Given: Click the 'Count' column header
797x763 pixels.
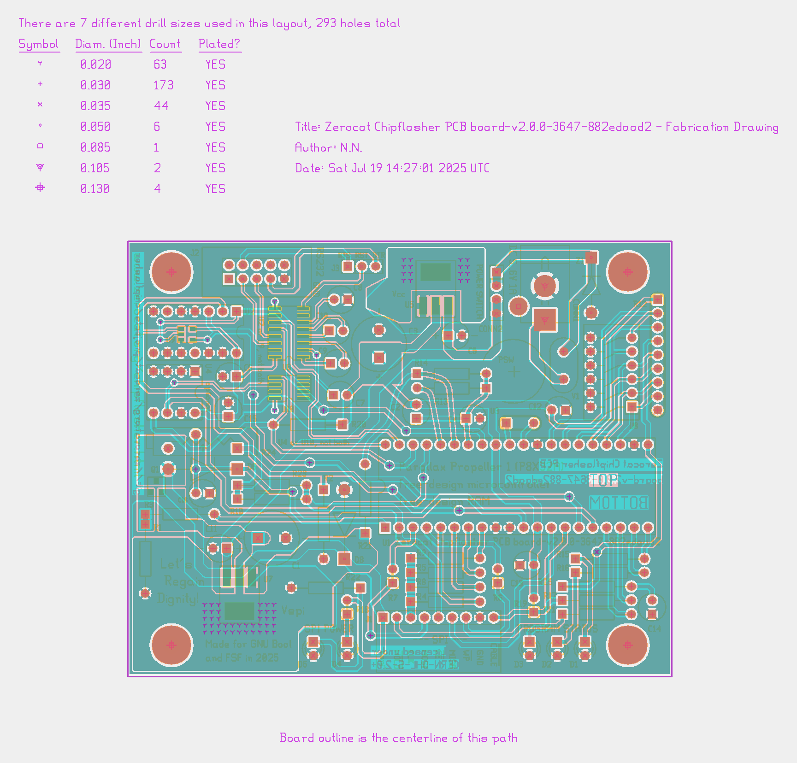Looking at the screenshot, I should pyautogui.click(x=165, y=44).
